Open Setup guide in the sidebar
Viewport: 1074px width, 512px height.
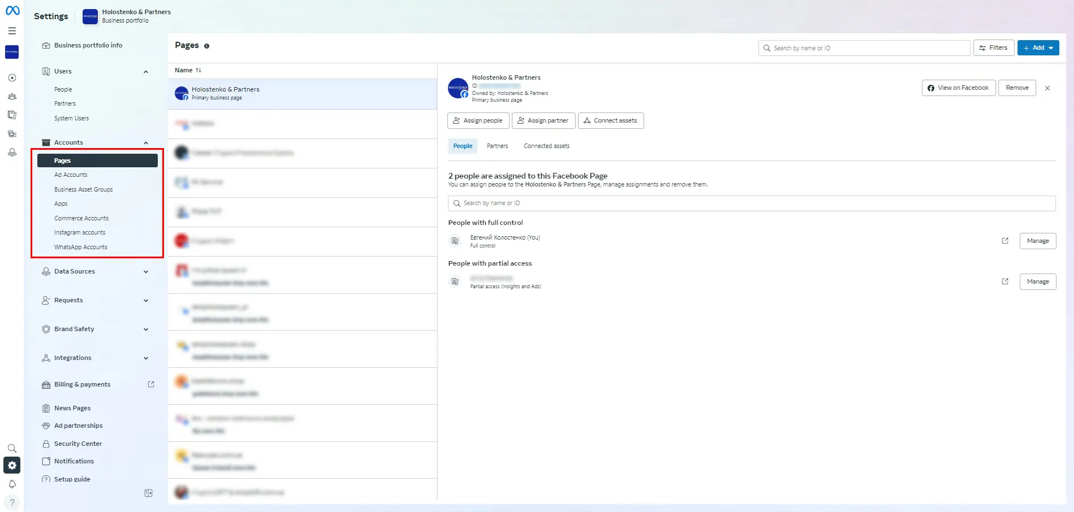(x=72, y=479)
